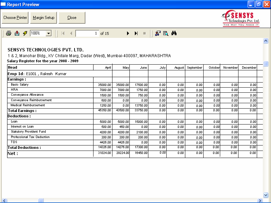The image size is (271, 203).
Task: Click the 'Net :' row label
Action: 13,154
